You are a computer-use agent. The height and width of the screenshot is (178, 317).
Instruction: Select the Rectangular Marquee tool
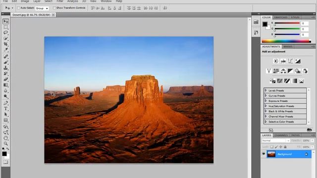tap(5, 27)
